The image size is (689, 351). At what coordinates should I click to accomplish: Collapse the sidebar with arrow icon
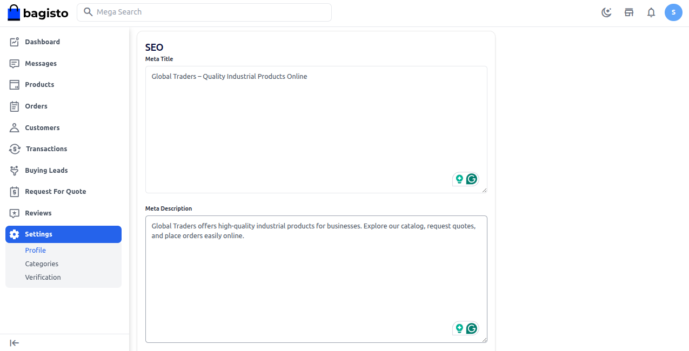15,343
